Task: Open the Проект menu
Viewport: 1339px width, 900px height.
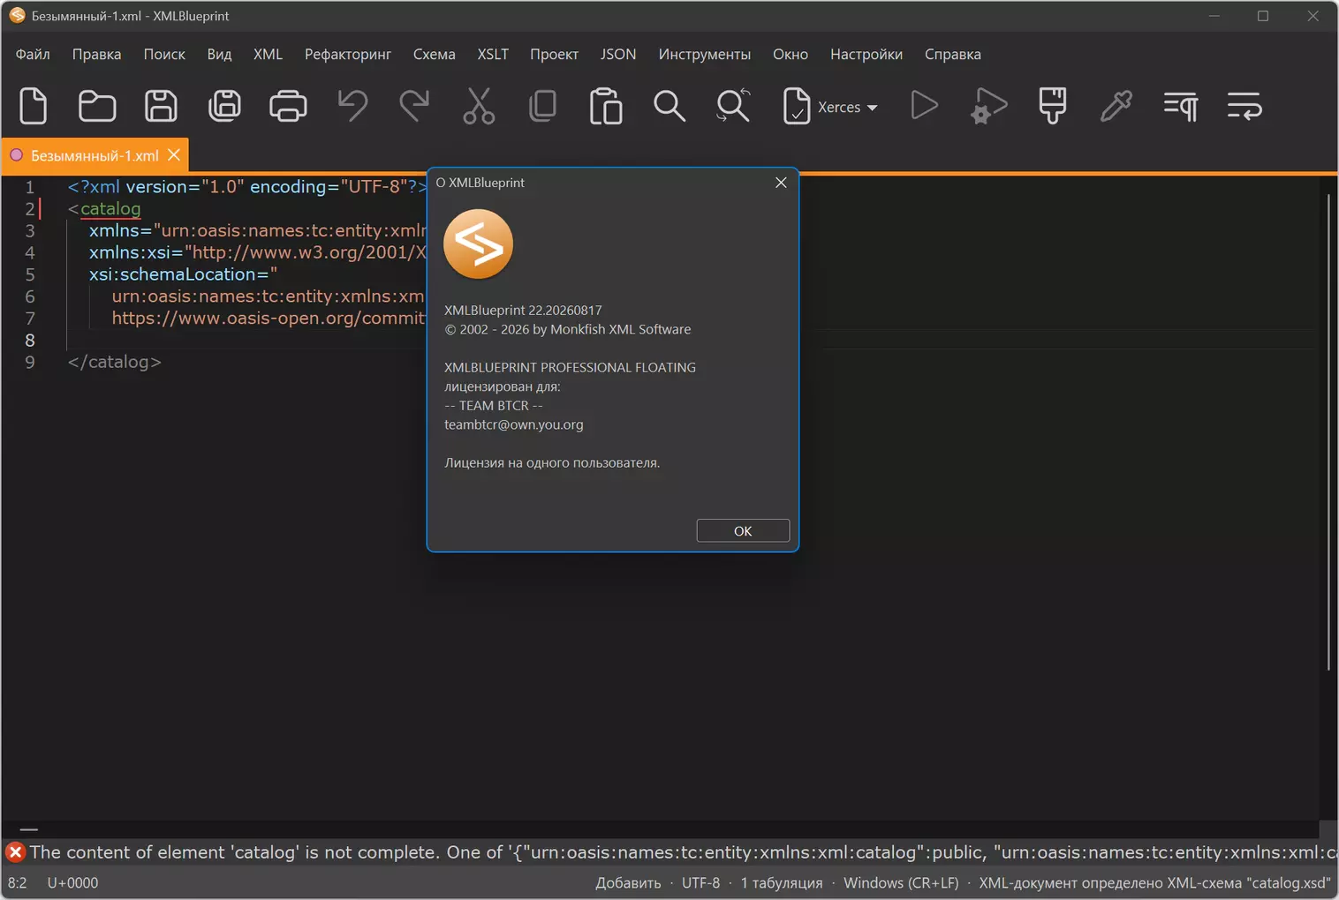Action: tap(554, 55)
